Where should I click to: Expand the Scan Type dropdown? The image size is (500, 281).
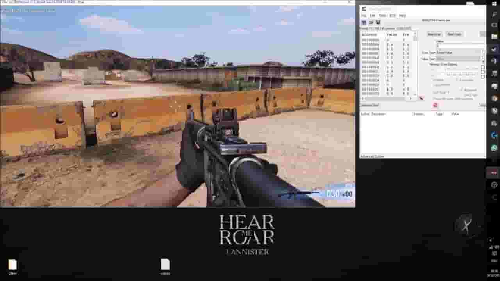tap(459, 52)
